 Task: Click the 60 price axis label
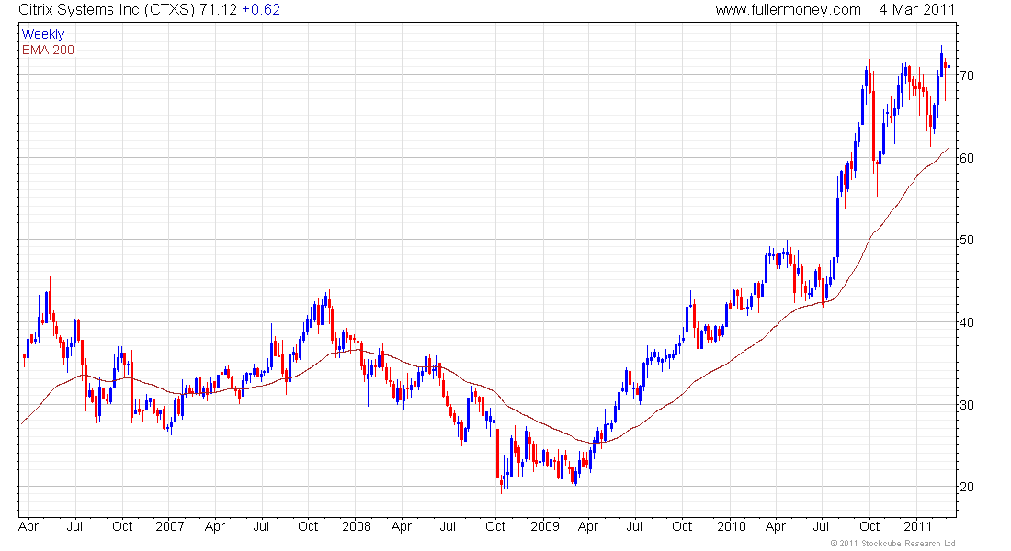click(967, 158)
